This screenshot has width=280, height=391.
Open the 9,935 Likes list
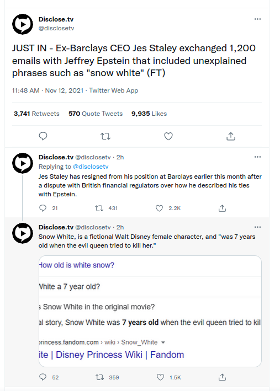click(x=149, y=114)
